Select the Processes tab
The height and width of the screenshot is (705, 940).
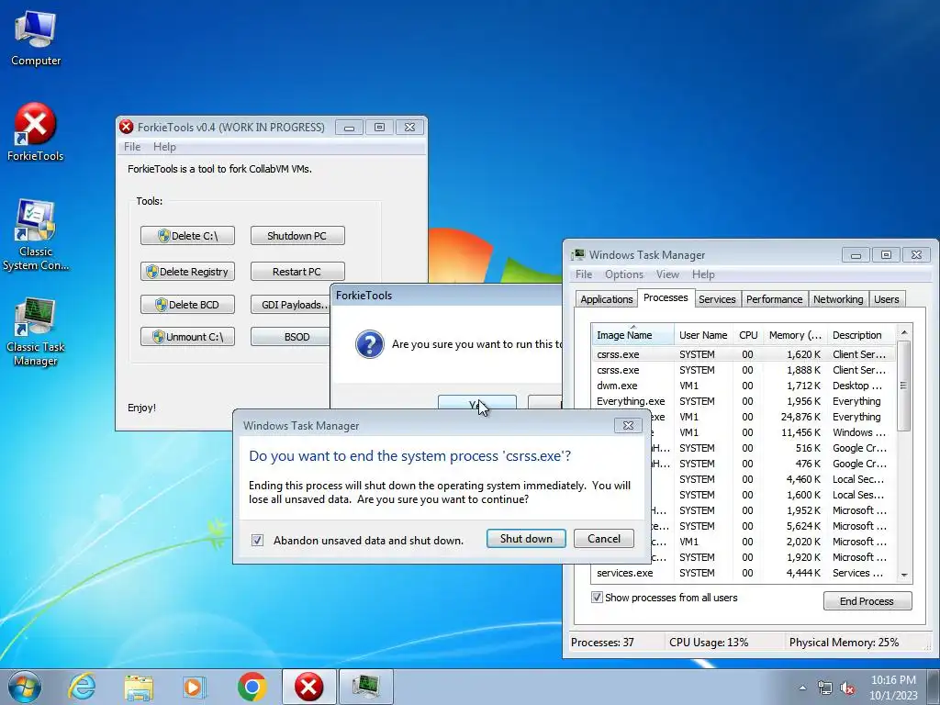(666, 298)
